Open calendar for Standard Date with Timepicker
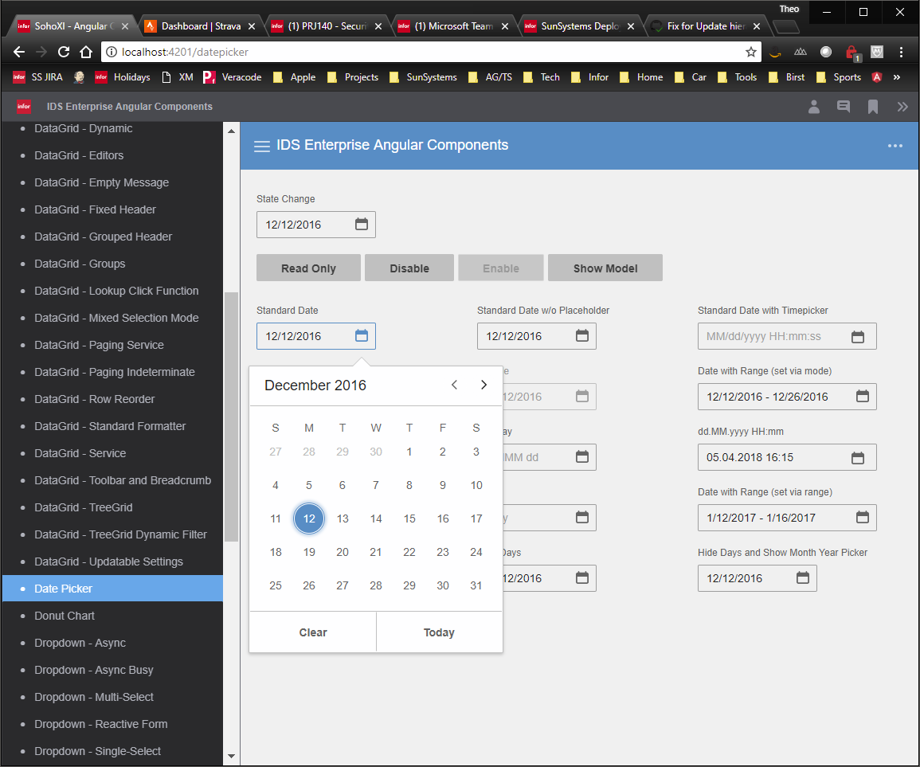The height and width of the screenshot is (767, 920). coord(858,337)
